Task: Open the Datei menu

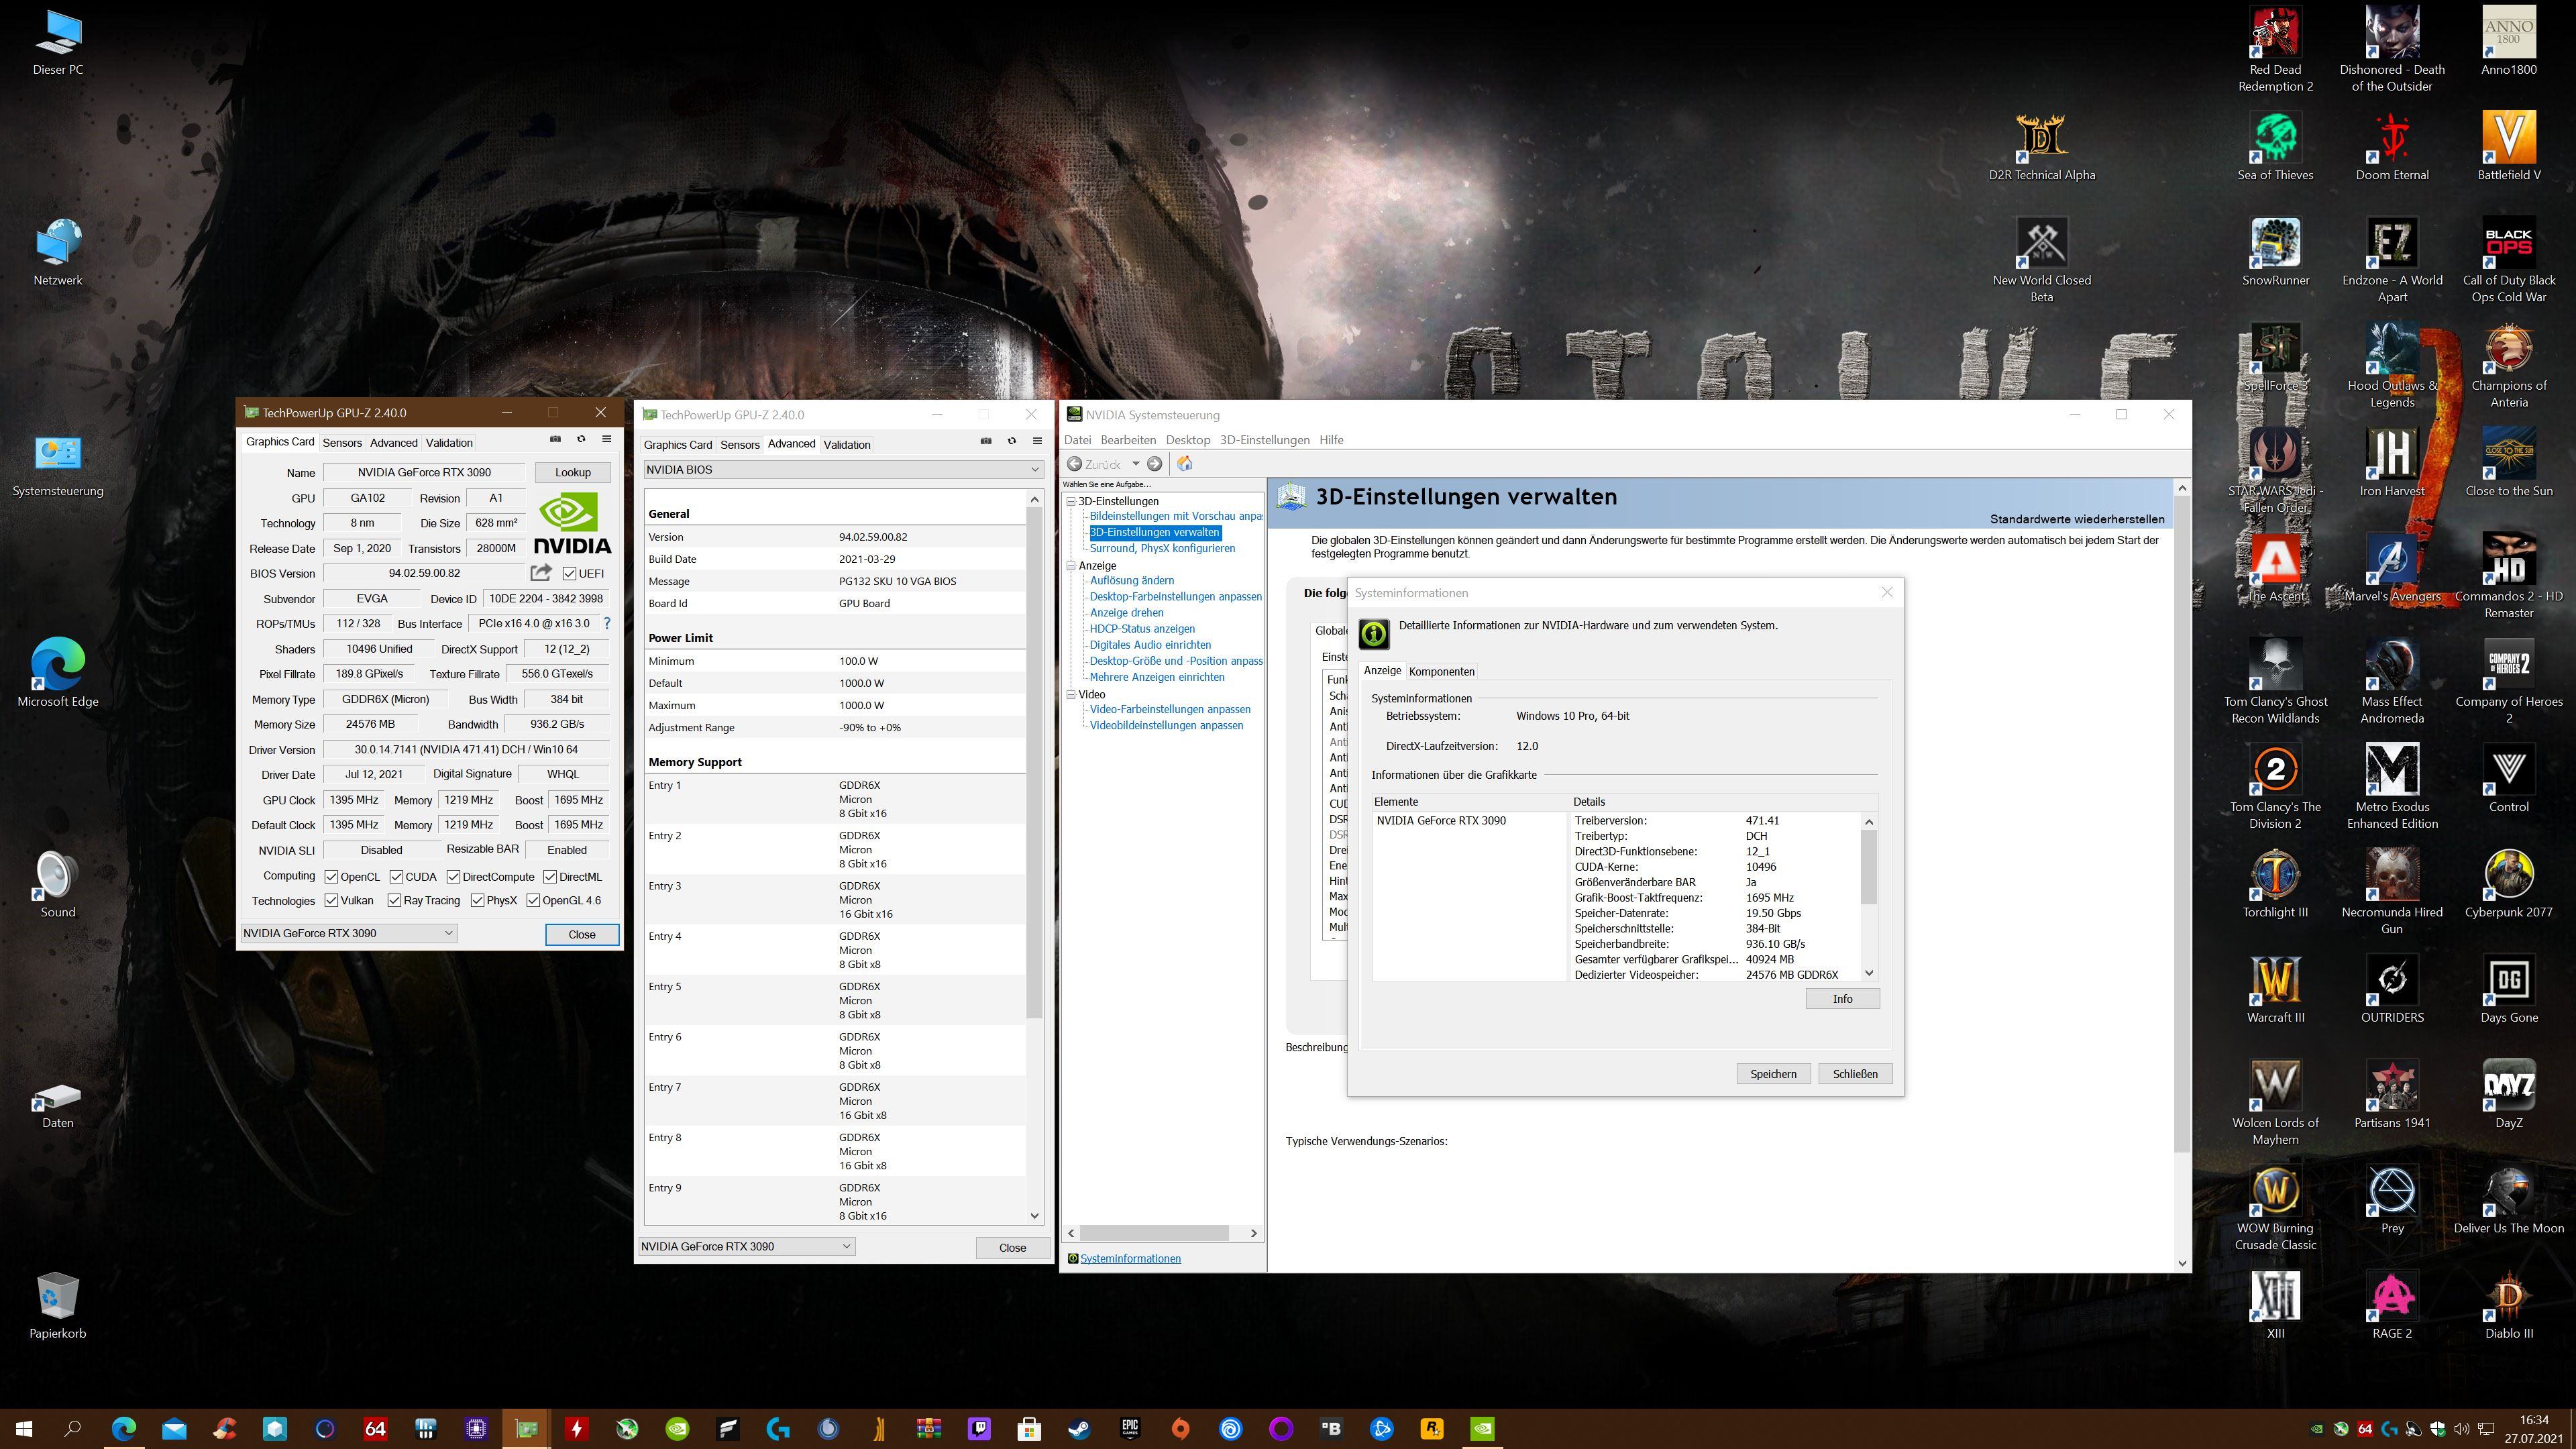Action: (x=1077, y=440)
